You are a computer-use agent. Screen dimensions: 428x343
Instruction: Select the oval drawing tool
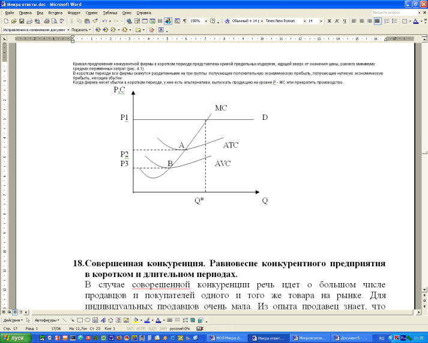click(x=88, y=320)
